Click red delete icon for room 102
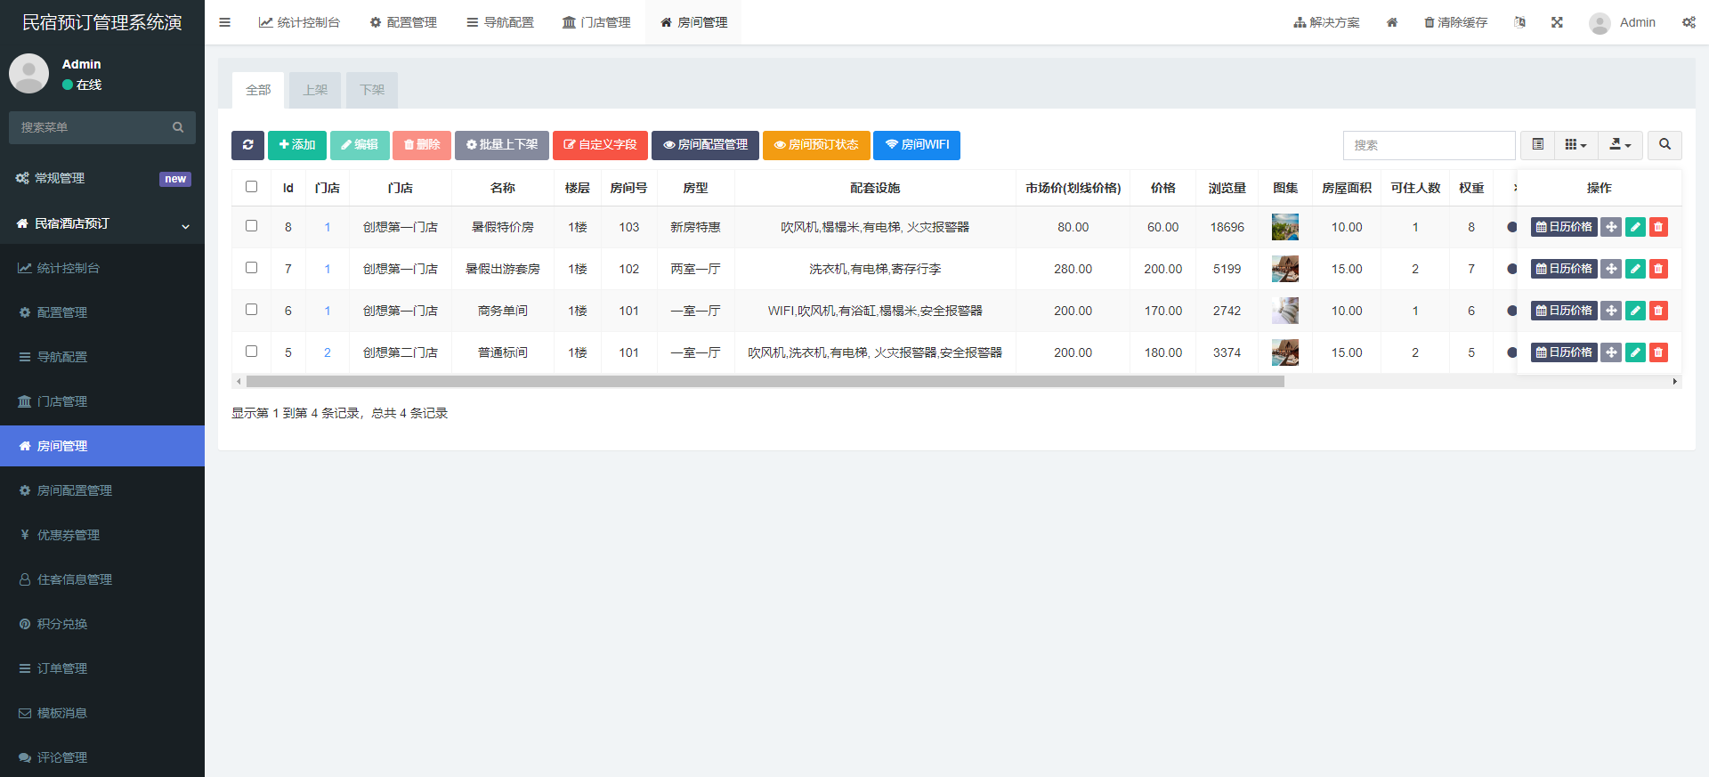This screenshot has height=777, width=1709. tap(1658, 269)
